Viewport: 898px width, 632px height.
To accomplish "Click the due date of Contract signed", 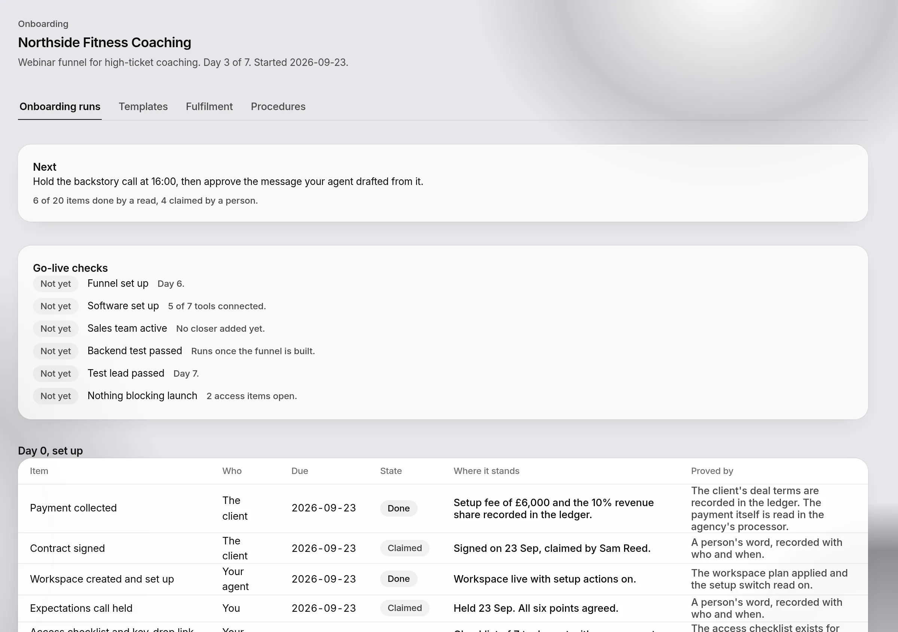I will (324, 548).
